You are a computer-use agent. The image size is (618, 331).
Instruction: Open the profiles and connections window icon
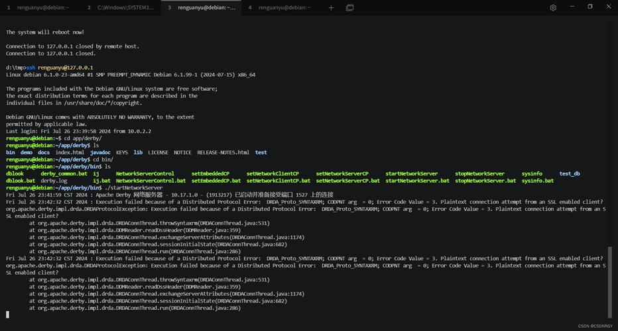coord(349,8)
